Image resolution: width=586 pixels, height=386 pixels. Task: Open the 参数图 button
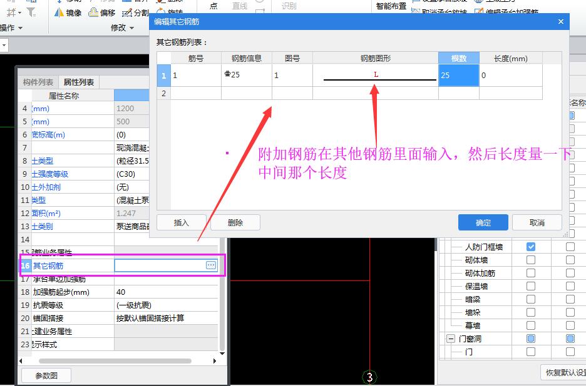click(46, 375)
